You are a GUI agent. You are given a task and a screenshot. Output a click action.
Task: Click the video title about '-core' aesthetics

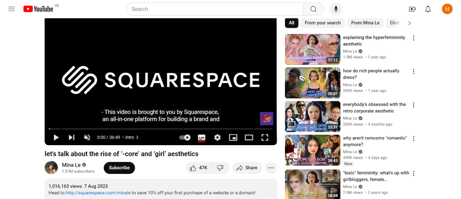tap(122, 154)
